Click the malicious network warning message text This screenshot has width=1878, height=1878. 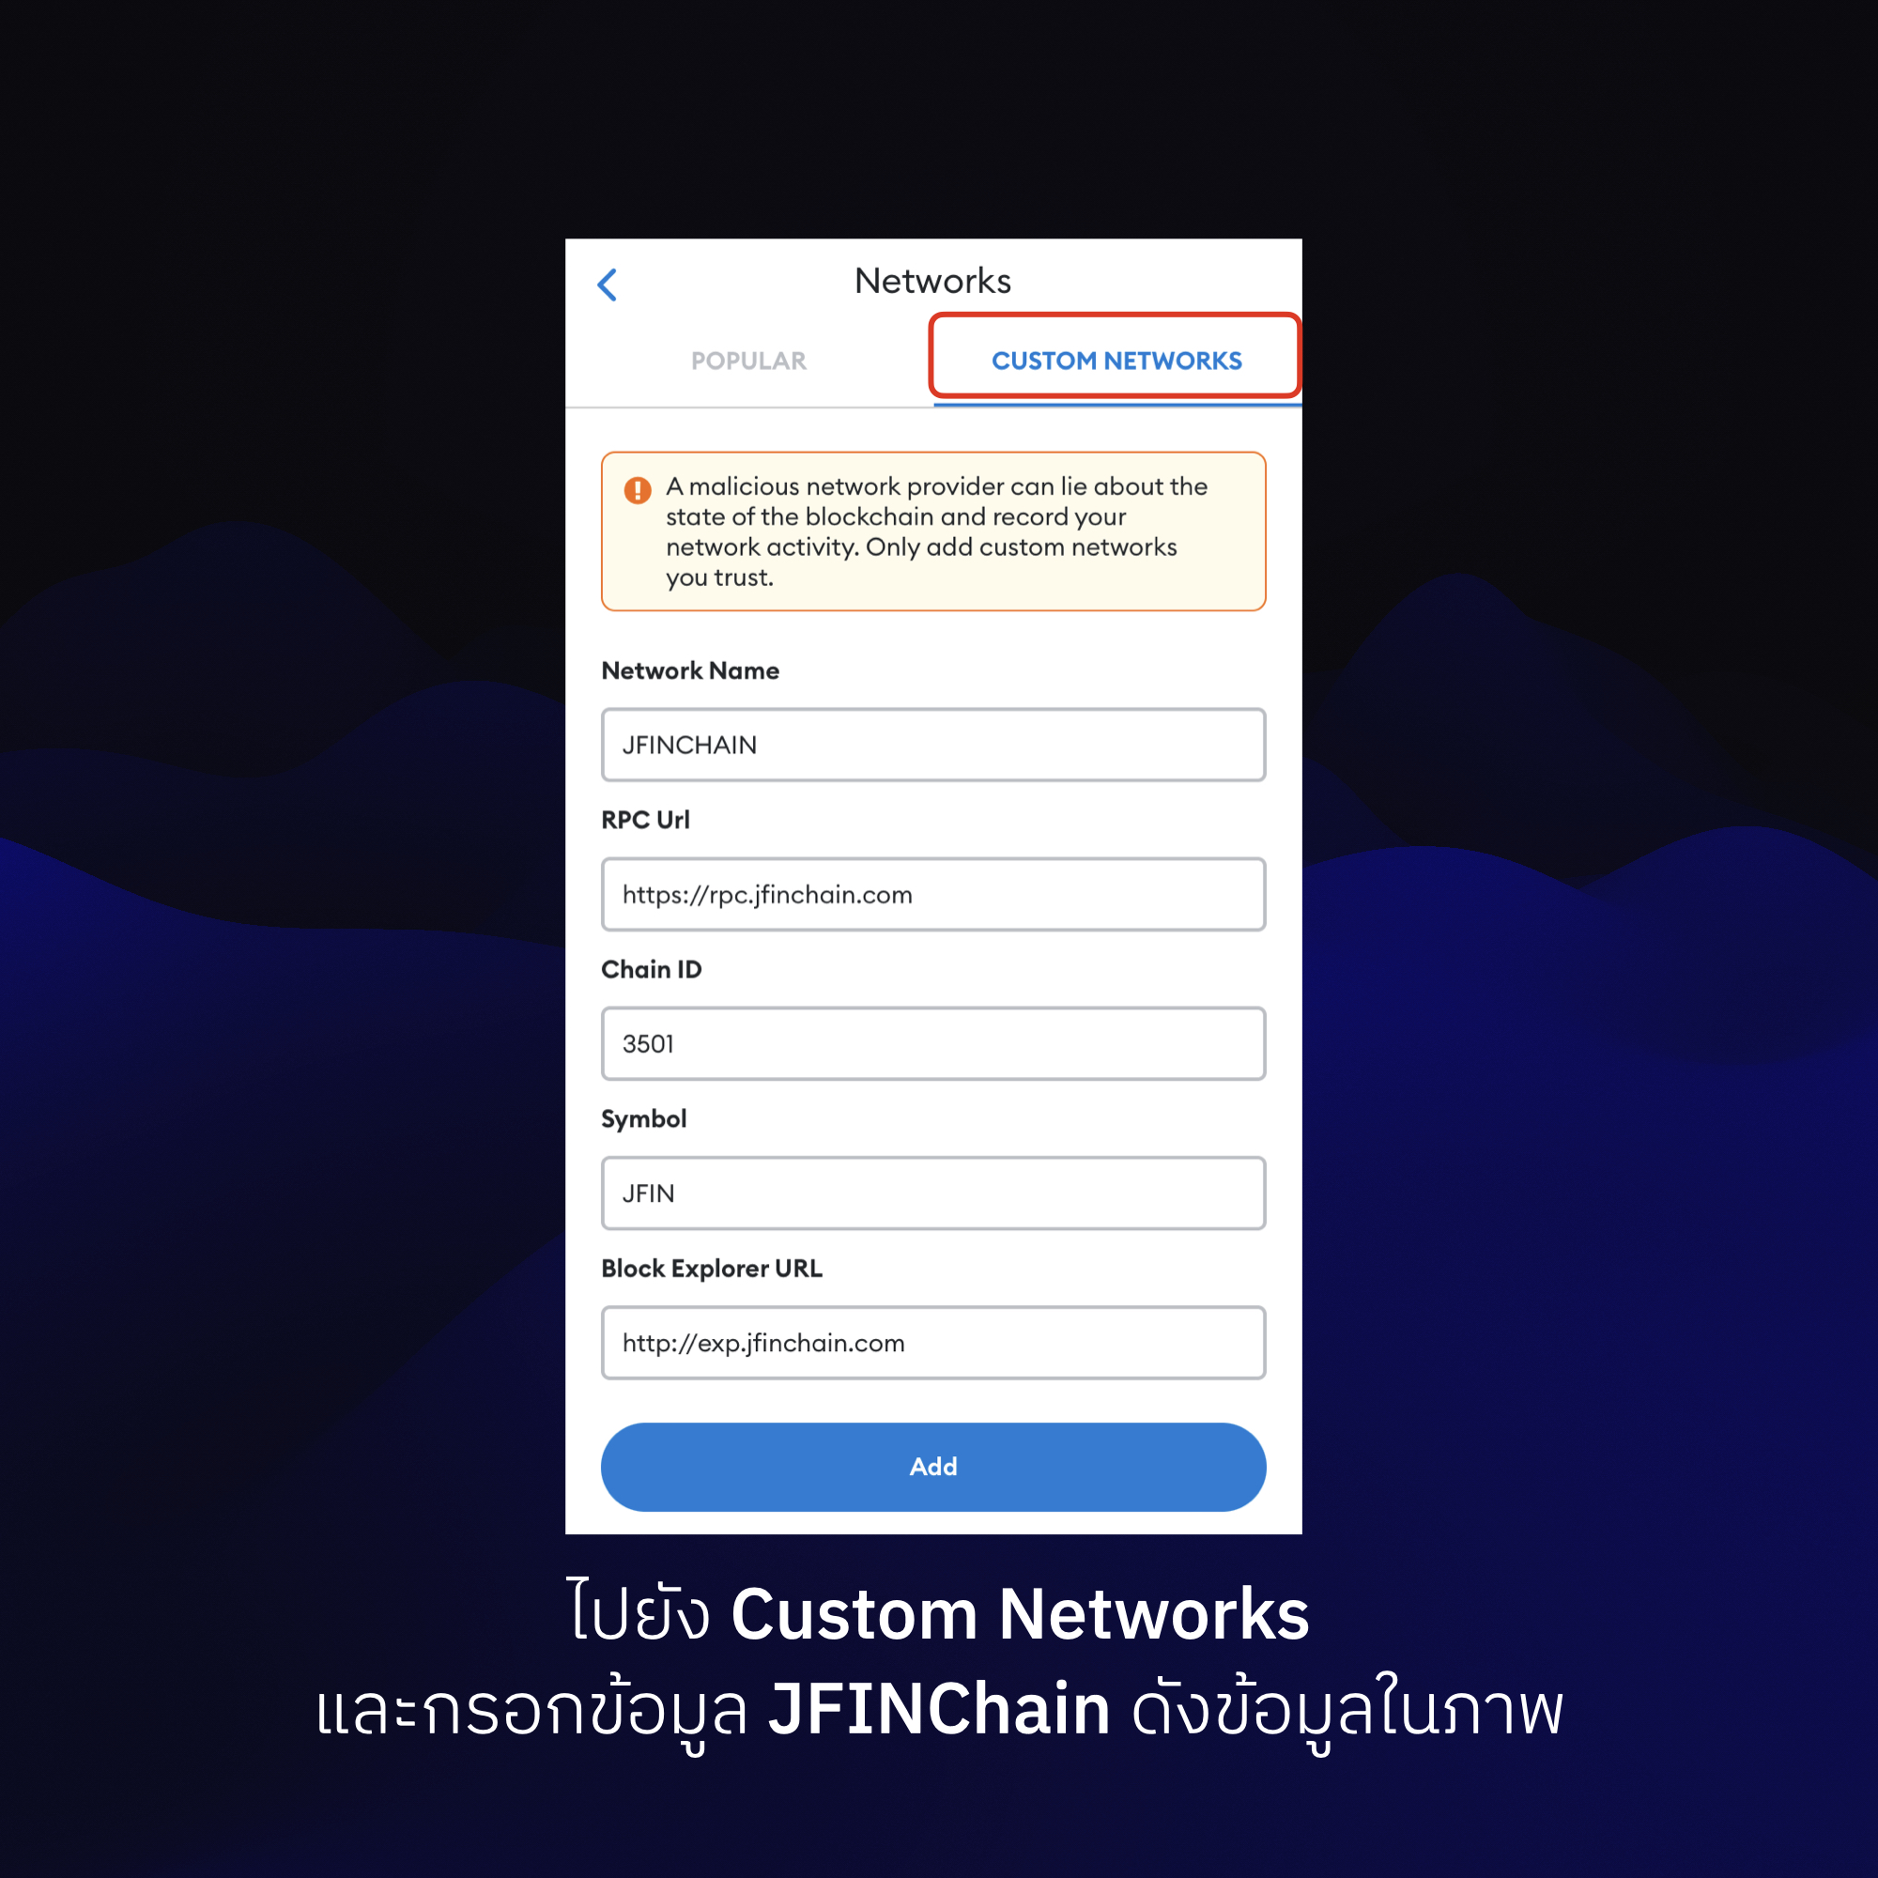point(936,531)
